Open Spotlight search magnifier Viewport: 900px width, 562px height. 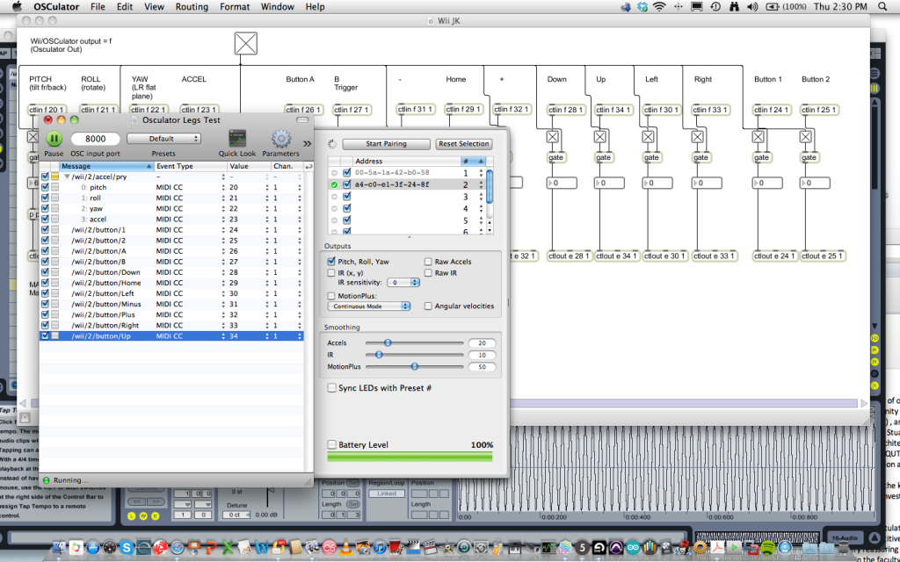pyautogui.click(x=882, y=7)
